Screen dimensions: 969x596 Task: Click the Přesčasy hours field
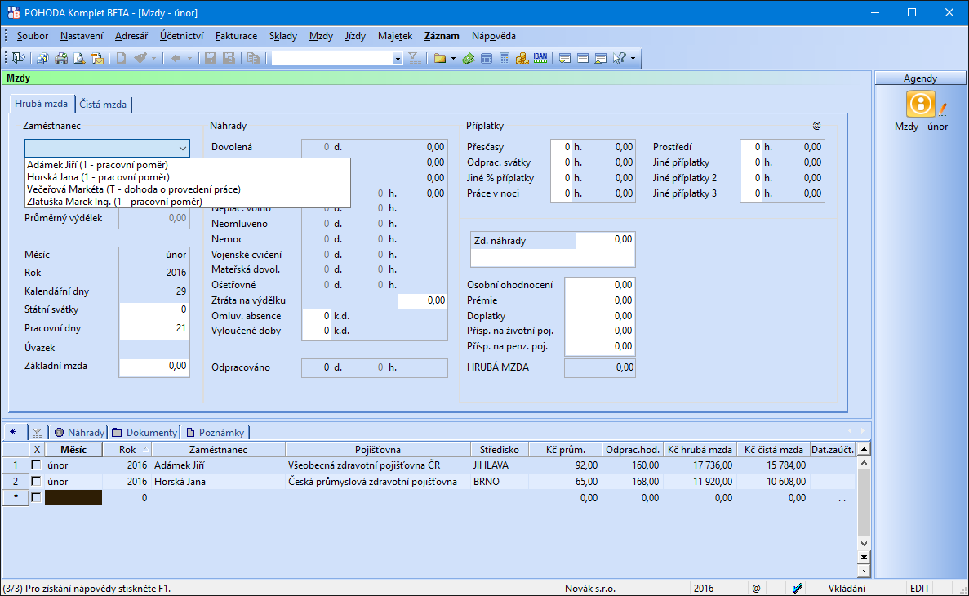point(561,147)
